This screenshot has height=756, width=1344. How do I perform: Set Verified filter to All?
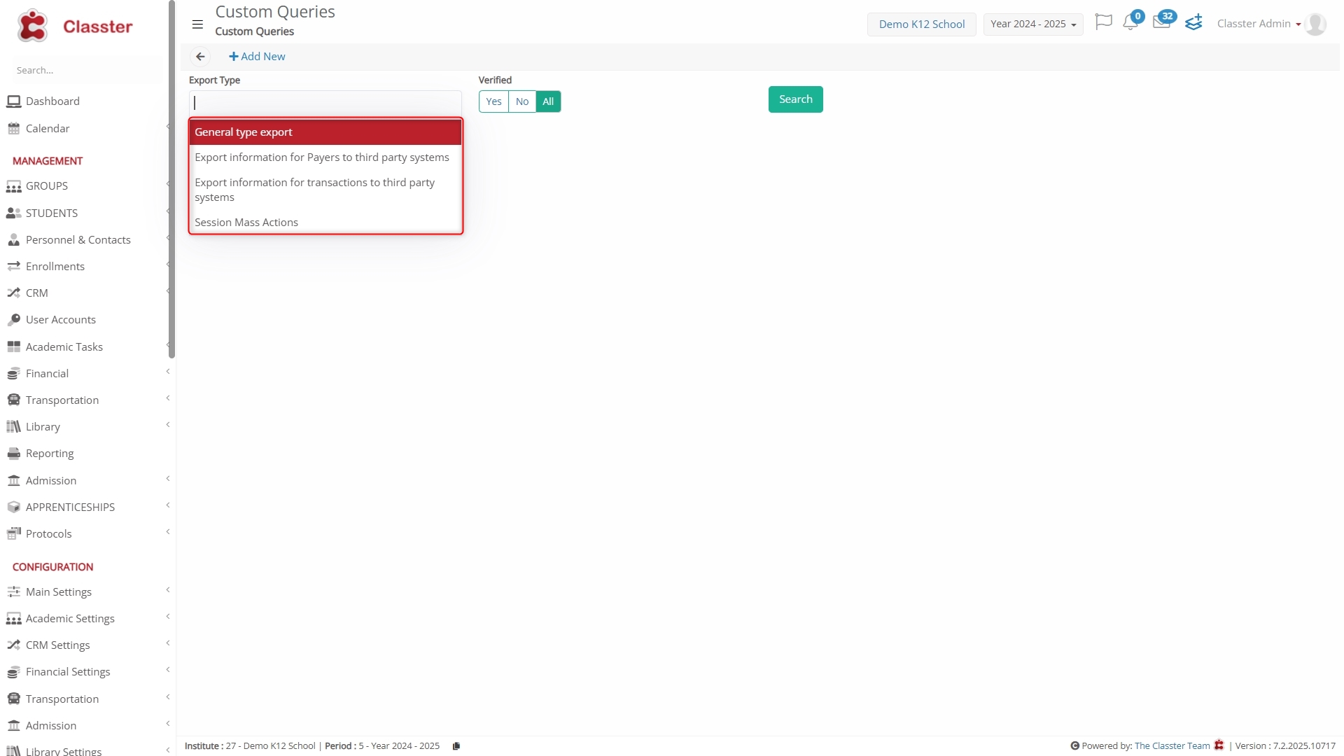click(x=548, y=101)
